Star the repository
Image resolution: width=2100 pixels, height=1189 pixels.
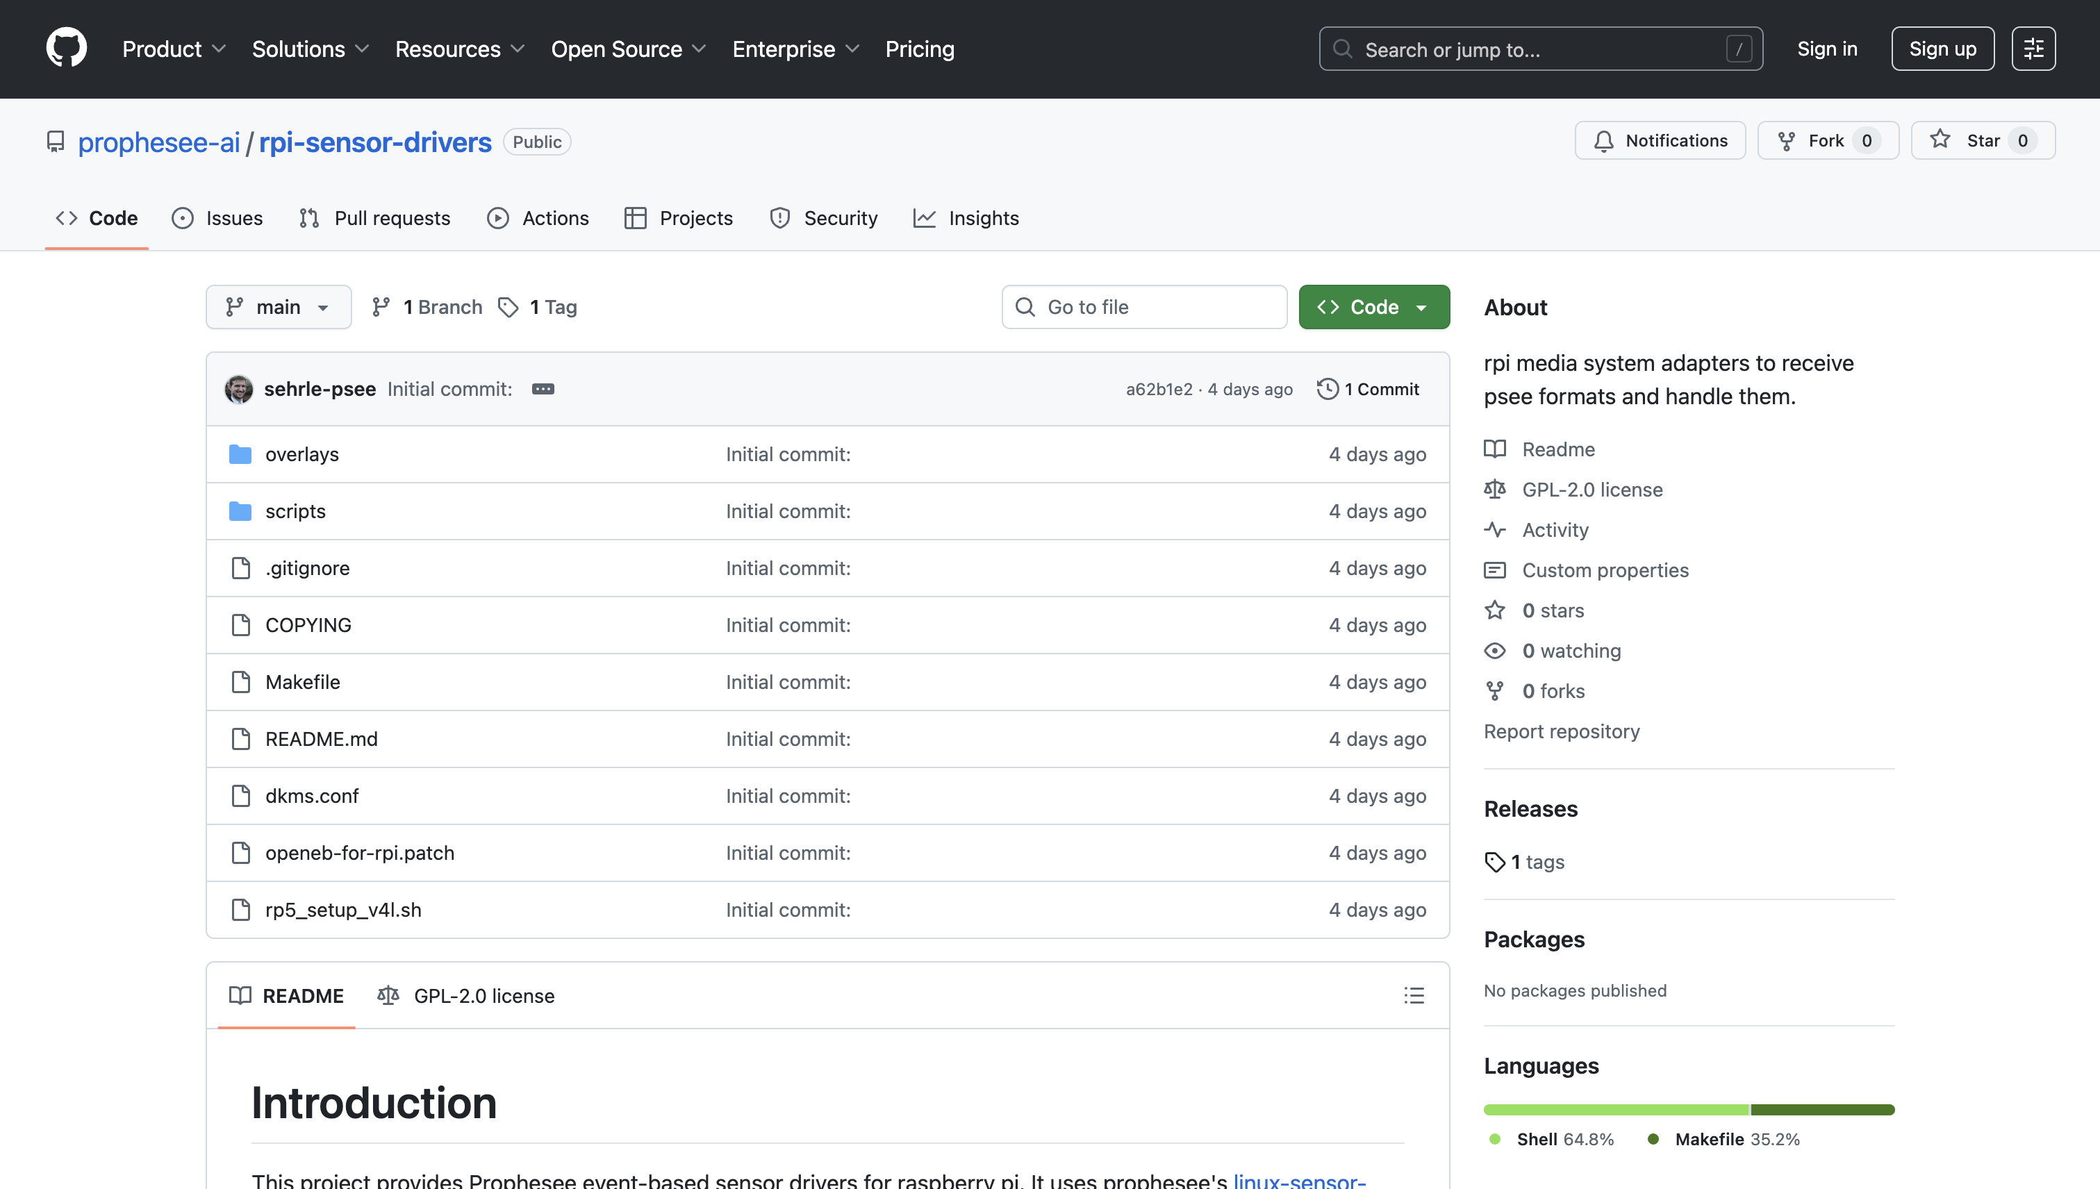[x=1983, y=140]
